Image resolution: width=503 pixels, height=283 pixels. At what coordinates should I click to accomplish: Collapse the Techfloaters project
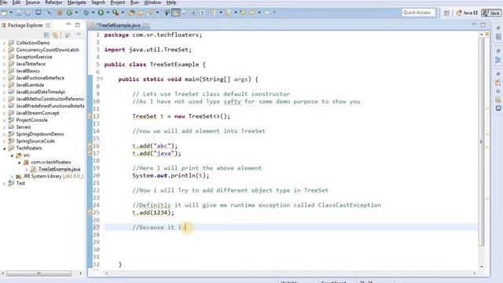click(4, 149)
